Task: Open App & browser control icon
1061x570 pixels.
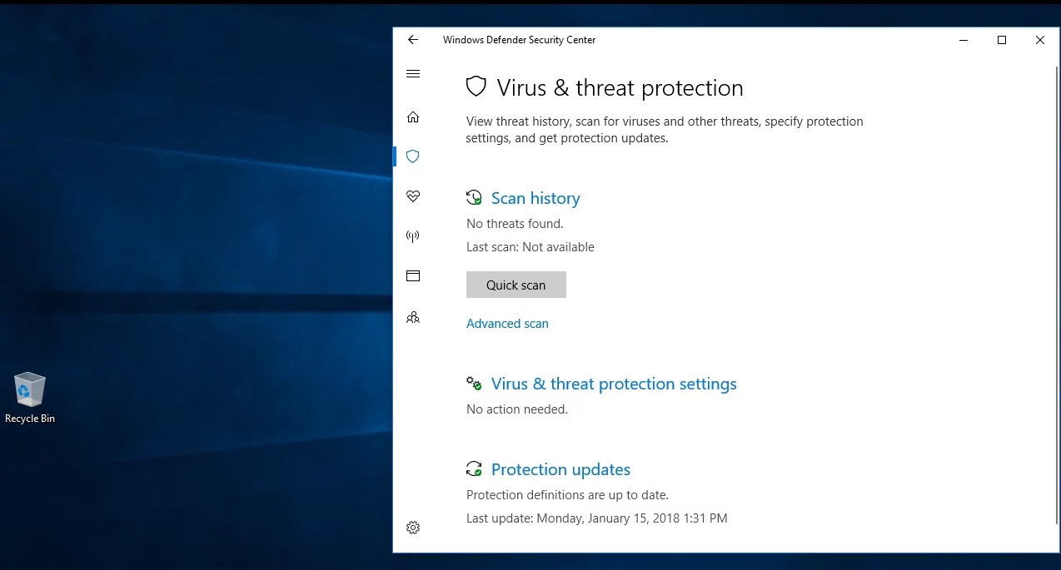Action: [x=413, y=276]
